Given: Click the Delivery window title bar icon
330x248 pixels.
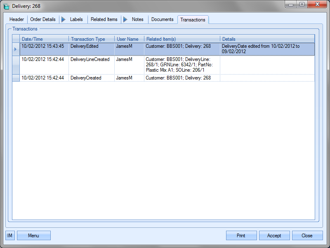Looking at the screenshot, I should click(6, 6).
